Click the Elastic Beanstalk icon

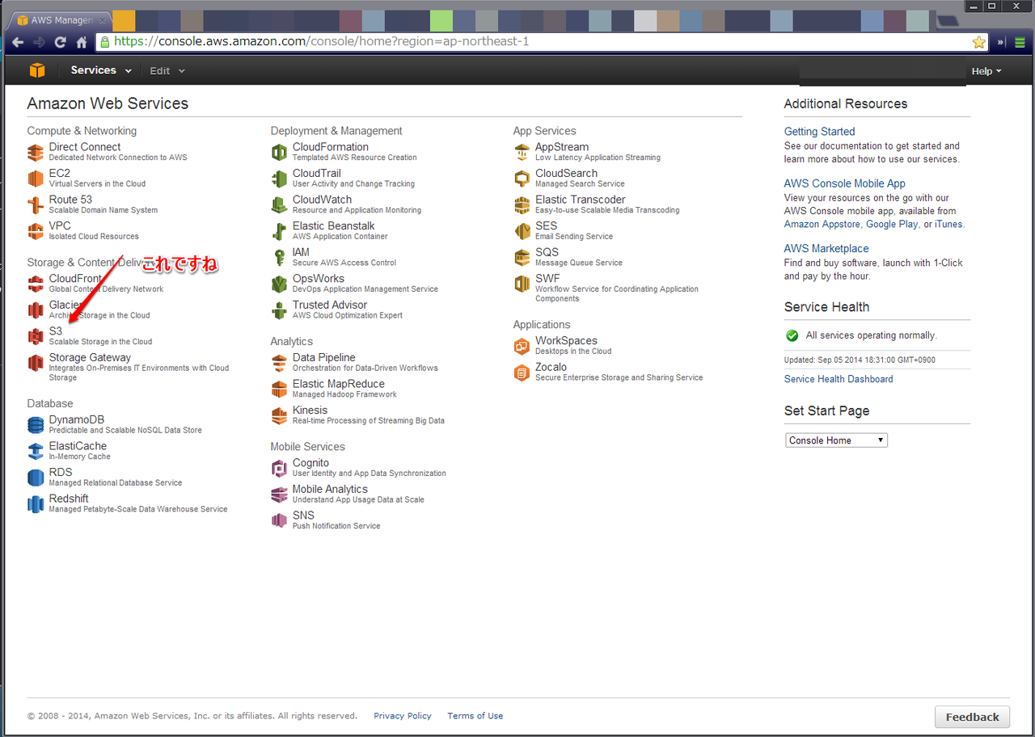pyautogui.click(x=279, y=231)
